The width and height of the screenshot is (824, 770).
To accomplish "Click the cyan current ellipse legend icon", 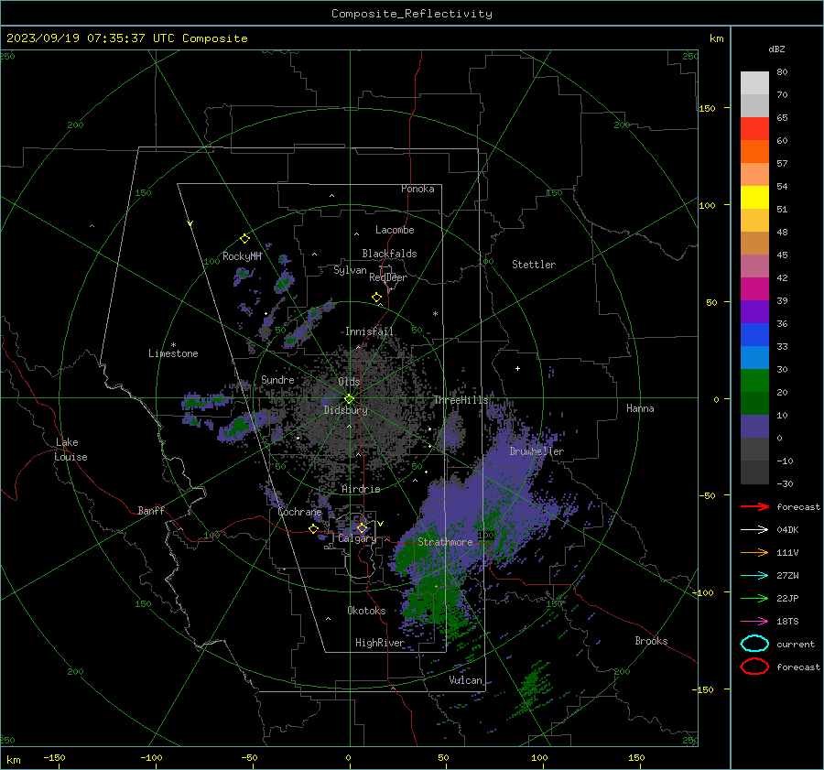I will (x=754, y=644).
